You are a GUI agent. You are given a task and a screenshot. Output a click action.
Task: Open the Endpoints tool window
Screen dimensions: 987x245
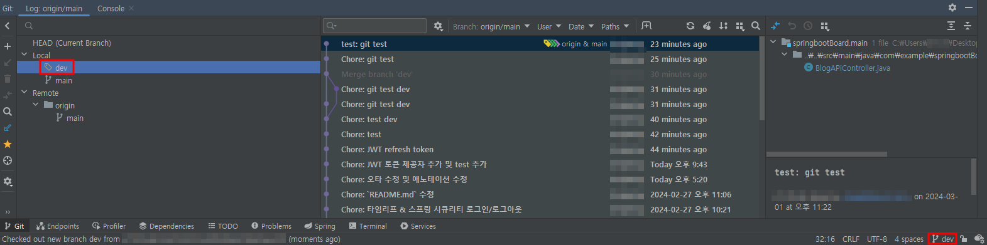point(58,226)
